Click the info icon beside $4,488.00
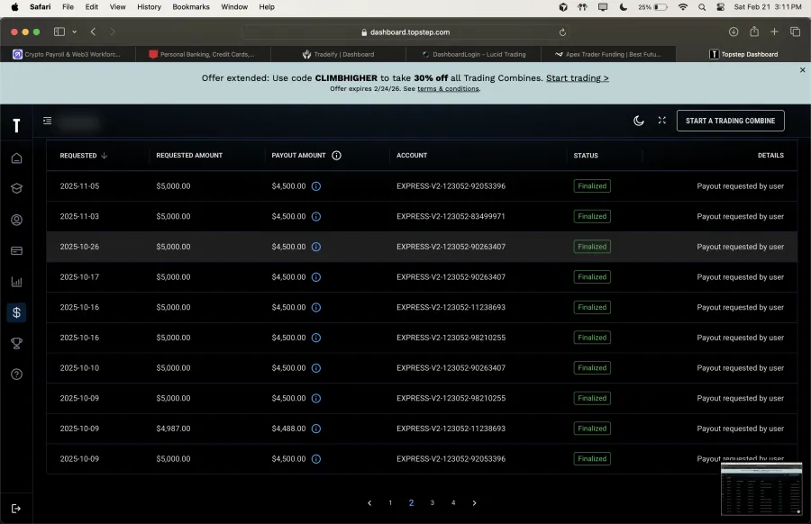The width and height of the screenshot is (811, 524). pyautogui.click(x=316, y=429)
